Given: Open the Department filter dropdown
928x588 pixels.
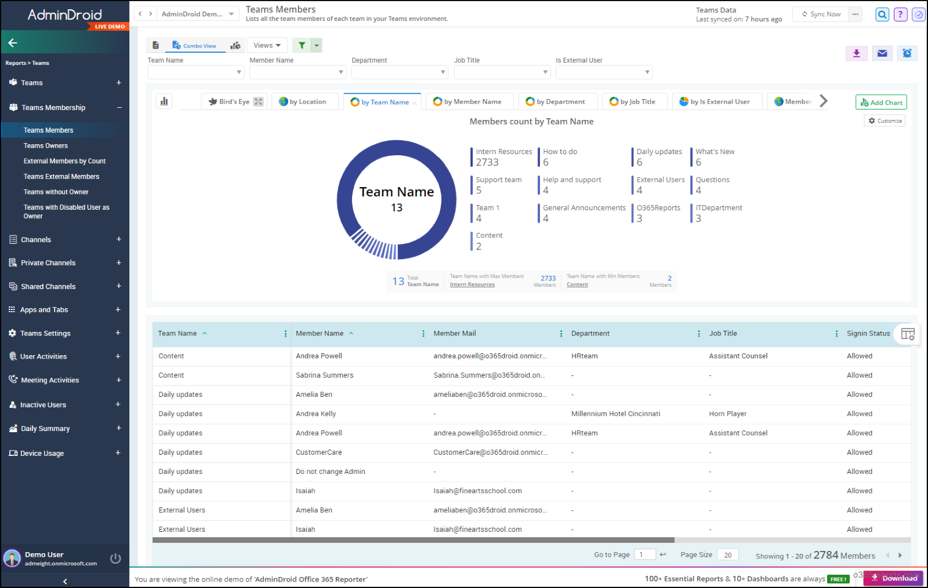Looking at the screenshot, I should (400, 72).
